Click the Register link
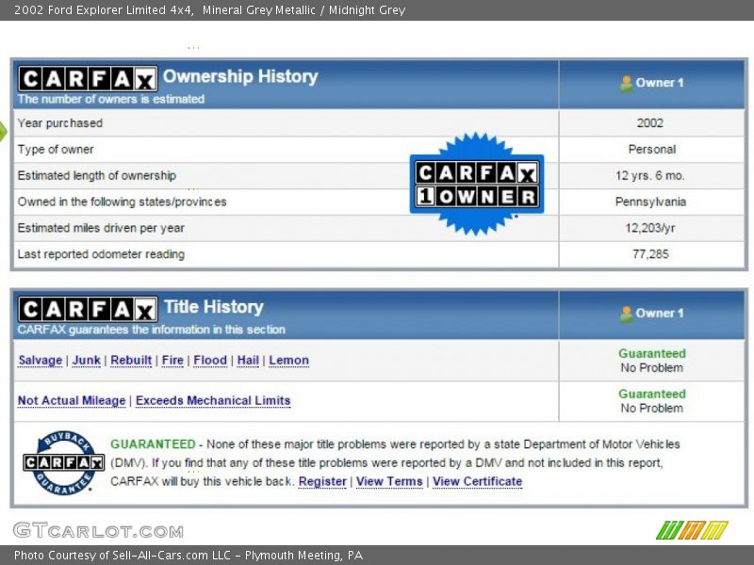This screenshot has height=565, width=754. pos(322,481)
